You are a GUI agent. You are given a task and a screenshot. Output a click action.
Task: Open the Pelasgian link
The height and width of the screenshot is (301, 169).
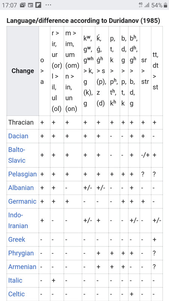click(x=23, y=174)
